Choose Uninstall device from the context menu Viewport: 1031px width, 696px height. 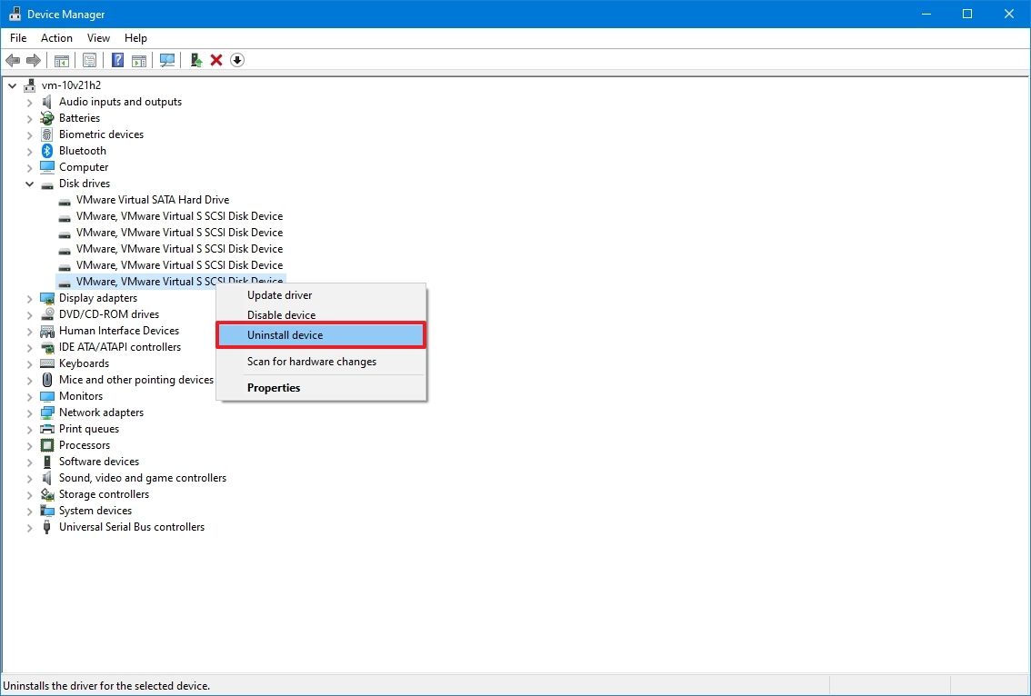click(285, 334)
